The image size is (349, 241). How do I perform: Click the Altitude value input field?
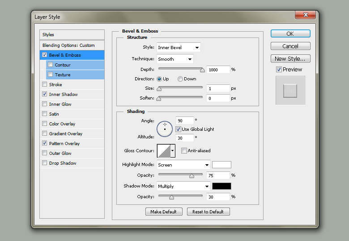pos(185,138)
